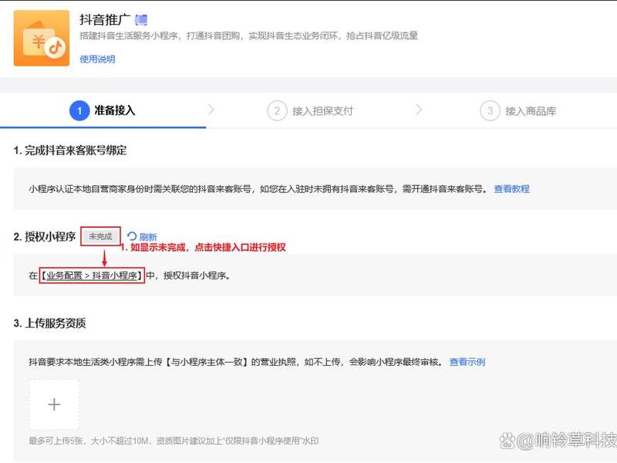The width and height of the screenshot is (617, 463).
Task: Open 业务配置 > 抖音小程序 shortcut link
Action: 92,275
